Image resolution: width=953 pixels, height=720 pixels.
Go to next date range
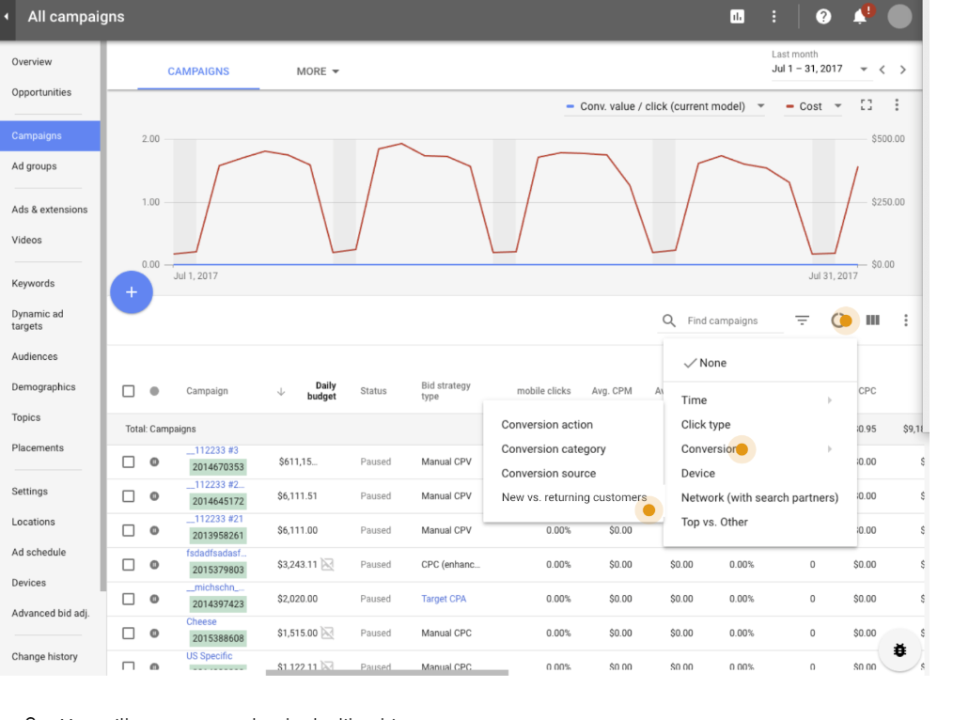point(902,70)
